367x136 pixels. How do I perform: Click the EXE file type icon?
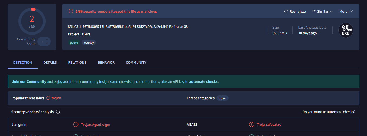(x=346, y=30)
